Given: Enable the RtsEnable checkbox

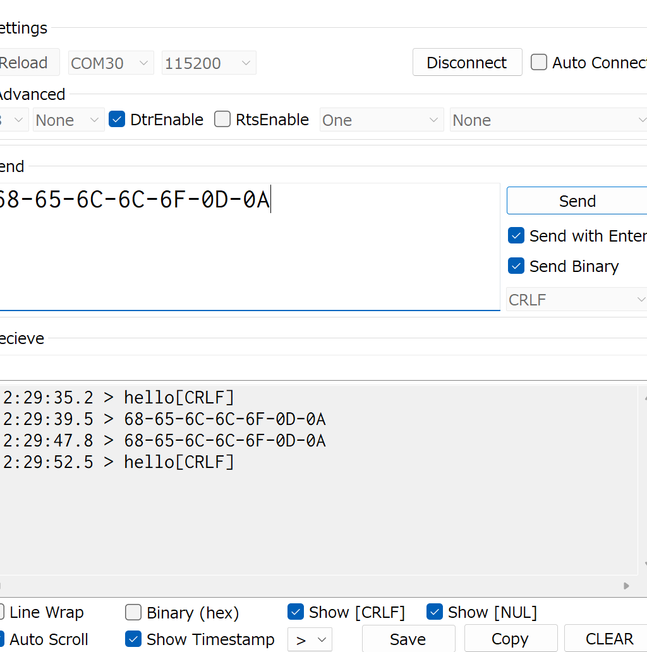Looking at the screenshot, I should [x=222, y=120].
